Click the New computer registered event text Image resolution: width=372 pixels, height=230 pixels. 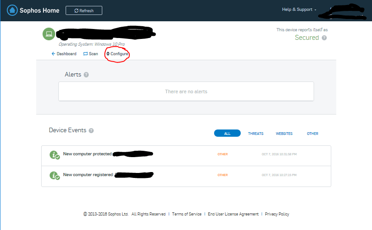(89, 175)
